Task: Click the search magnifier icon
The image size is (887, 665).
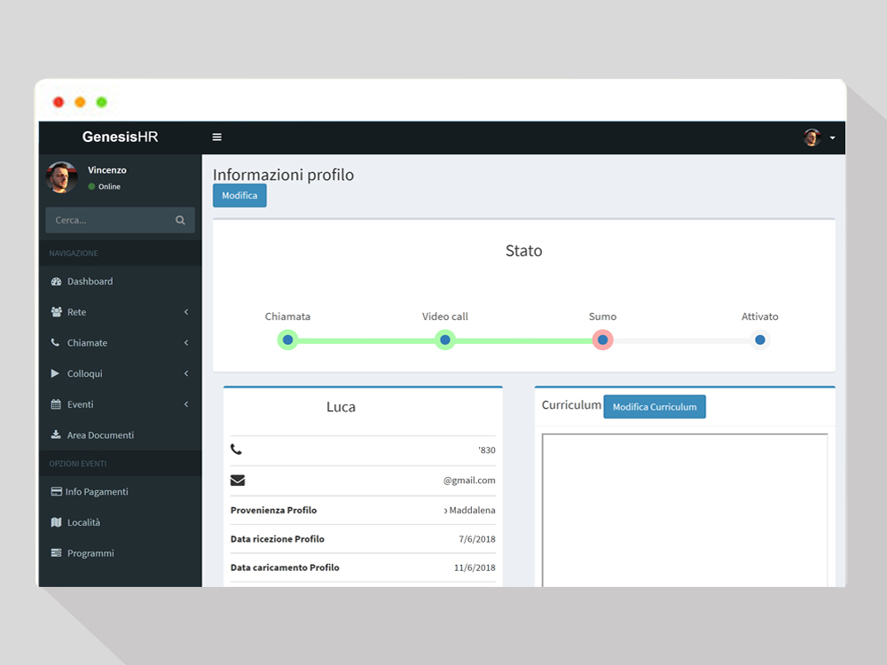Action: [x=180, y=221]
